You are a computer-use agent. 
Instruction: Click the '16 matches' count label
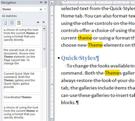(x=9, y=16)
